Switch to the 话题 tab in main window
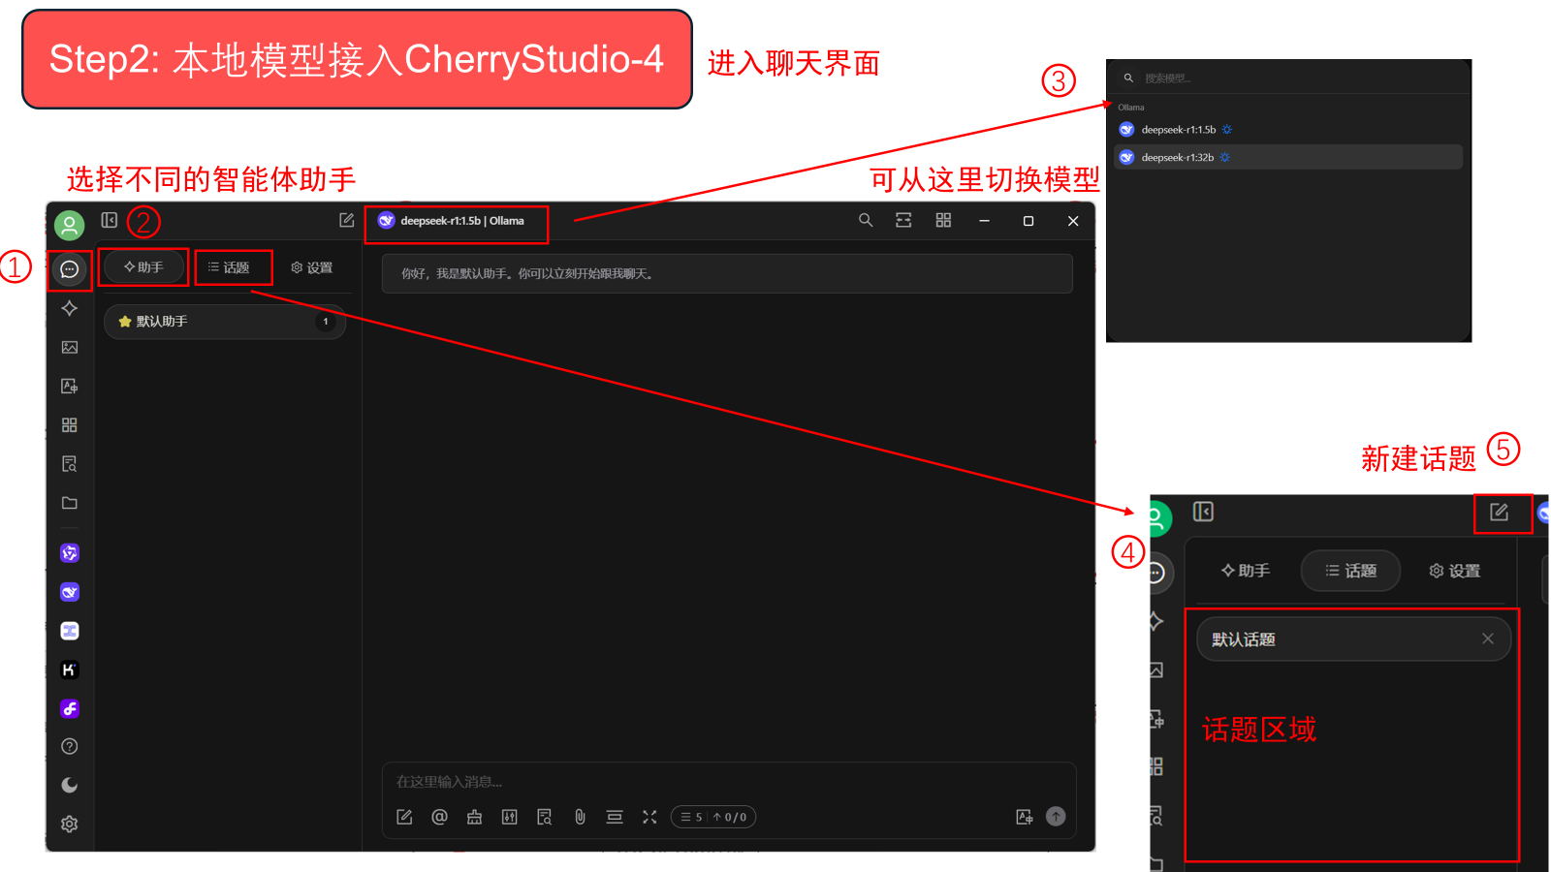Screen dimensions: 1551x872 (x=230, y=267)
